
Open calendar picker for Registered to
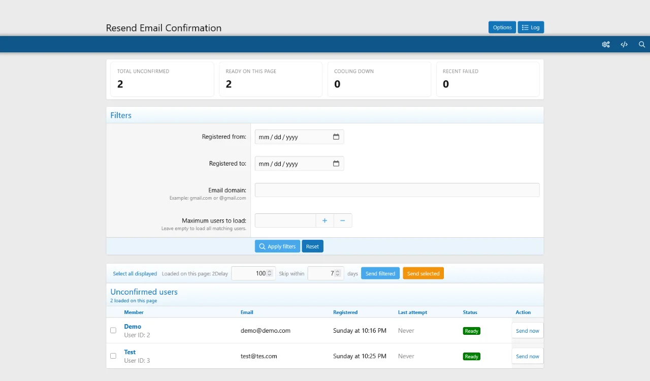pyautogui.click(x=336, y=164)
